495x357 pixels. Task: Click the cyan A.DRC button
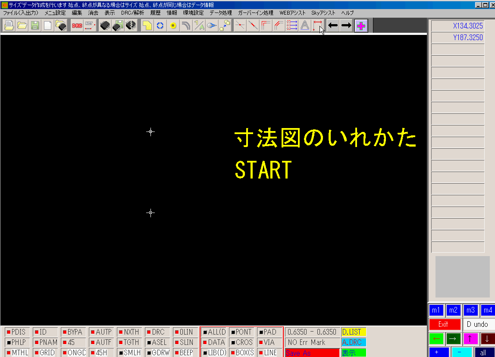pos(353,342)
